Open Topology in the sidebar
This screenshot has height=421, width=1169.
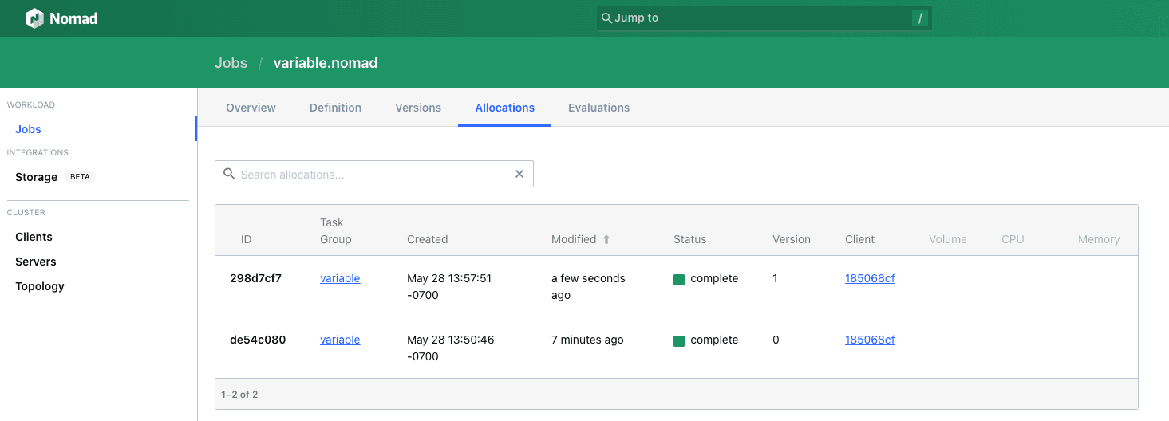coord(40,286)
